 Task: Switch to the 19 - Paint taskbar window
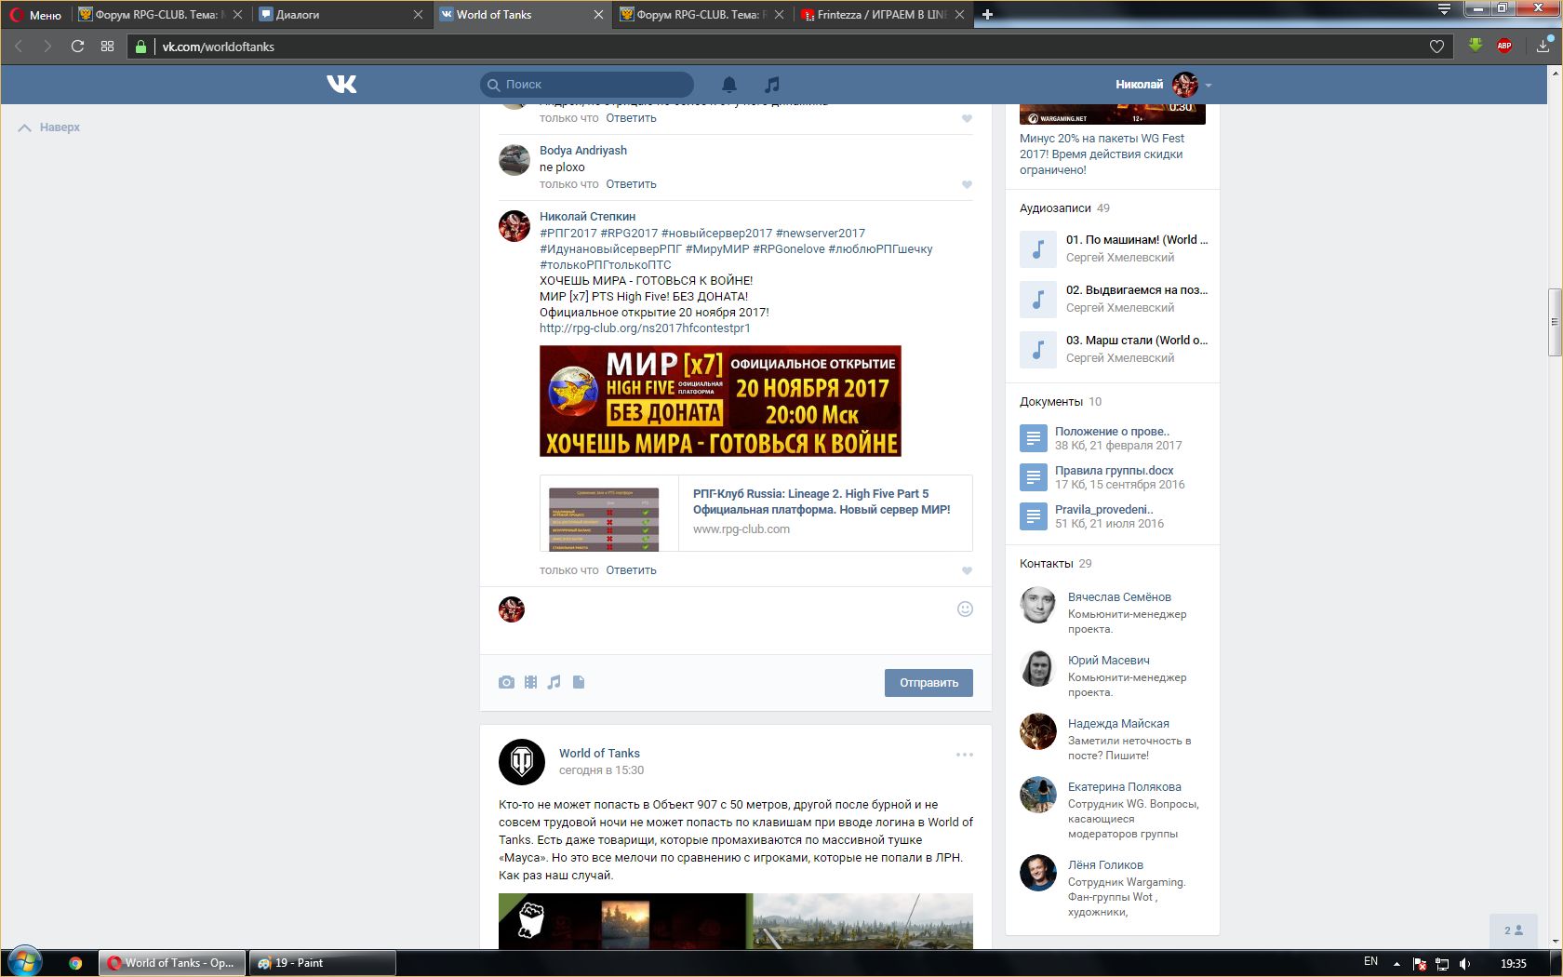coord(322,963)
